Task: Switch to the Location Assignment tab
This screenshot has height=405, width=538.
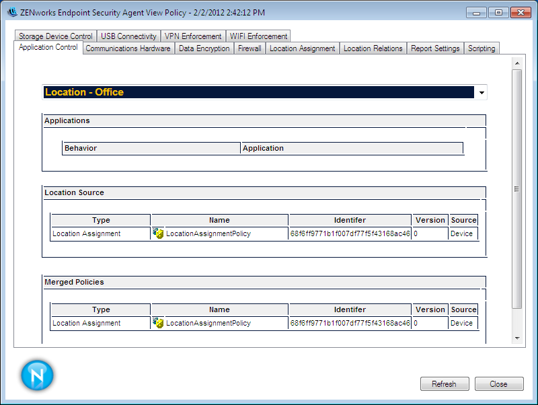Action: (x=302, y=48)
